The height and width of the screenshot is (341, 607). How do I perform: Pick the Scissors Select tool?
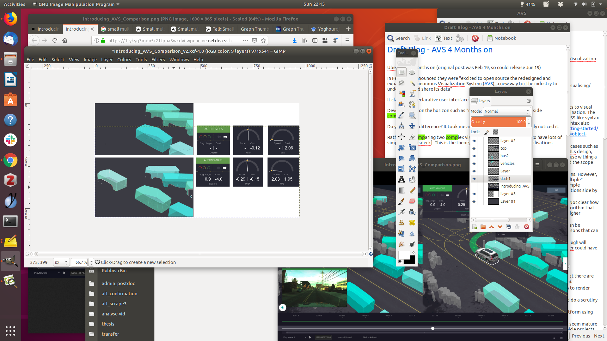tap(412, 94)
